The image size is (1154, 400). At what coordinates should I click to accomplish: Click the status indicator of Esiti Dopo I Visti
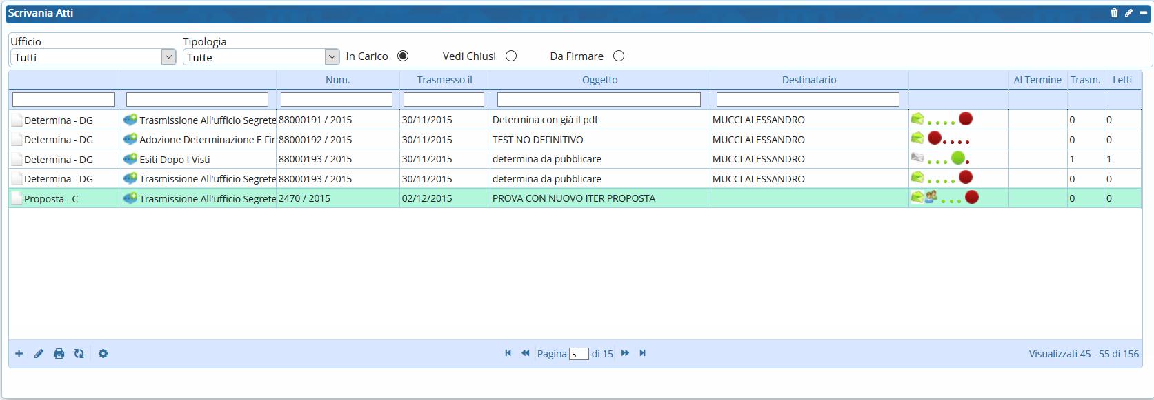[957, 158]
